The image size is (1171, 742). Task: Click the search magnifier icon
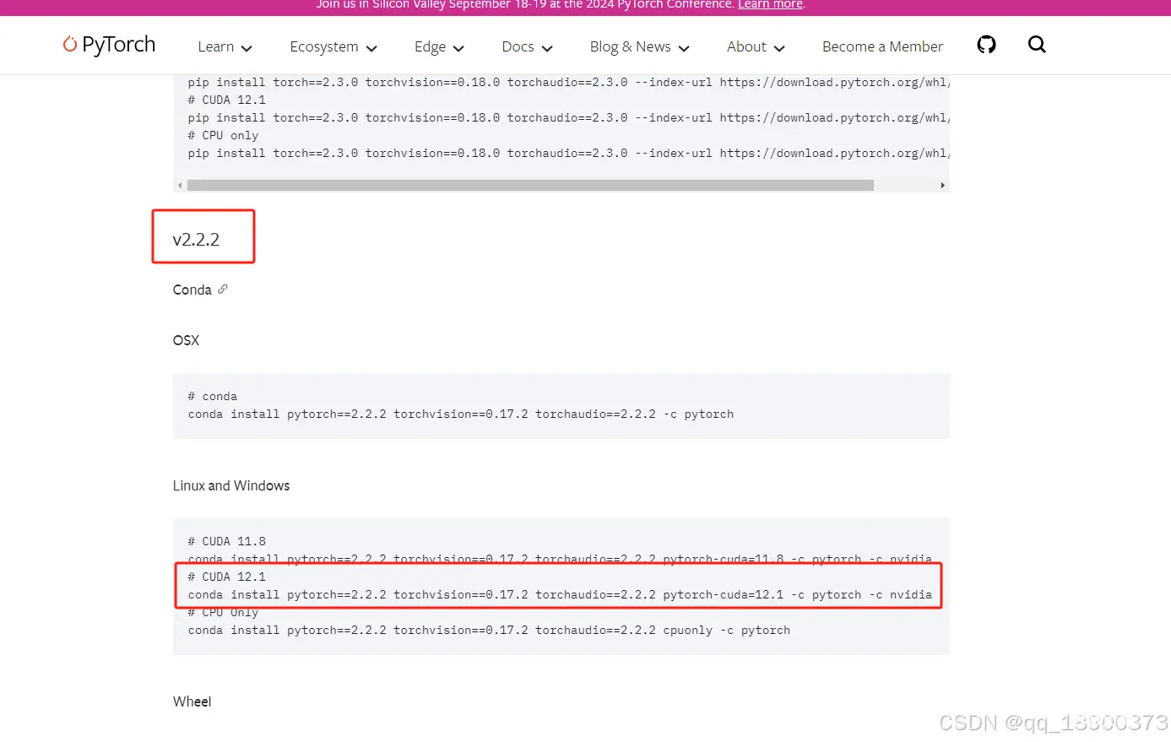coord(1037,45)
